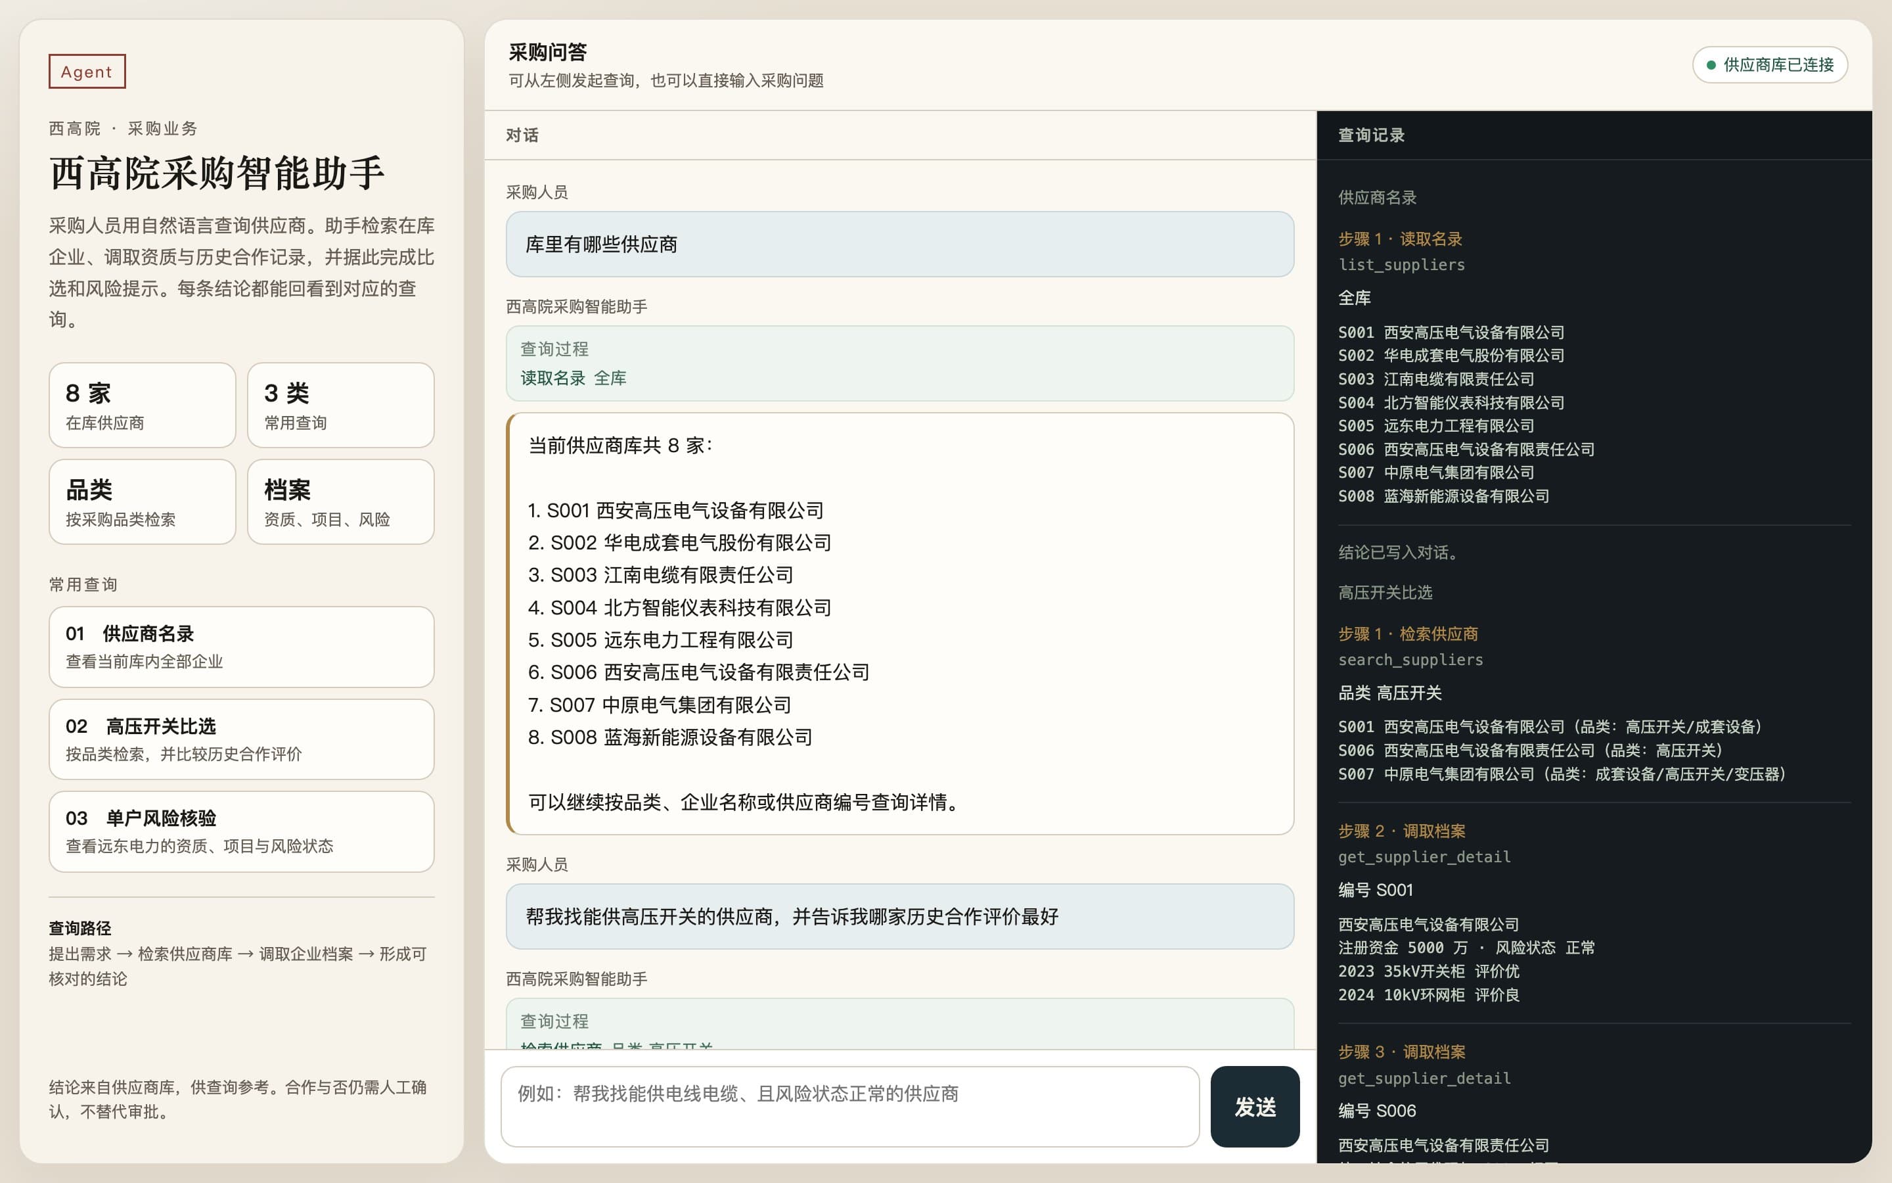Click the 2024 10kV环网柜 评价良 record
1892x1183 pixels.
coord(1429,994)
